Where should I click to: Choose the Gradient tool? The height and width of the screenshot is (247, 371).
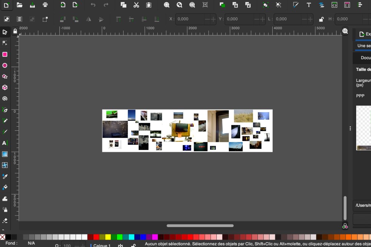tap(5, 154)
